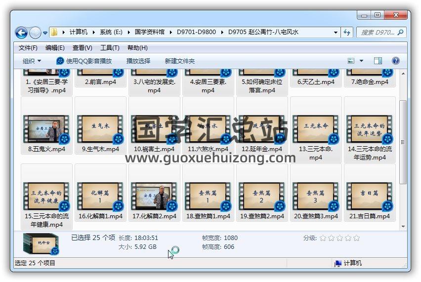Click in the 搜索 D970... search field

point(377,33)
